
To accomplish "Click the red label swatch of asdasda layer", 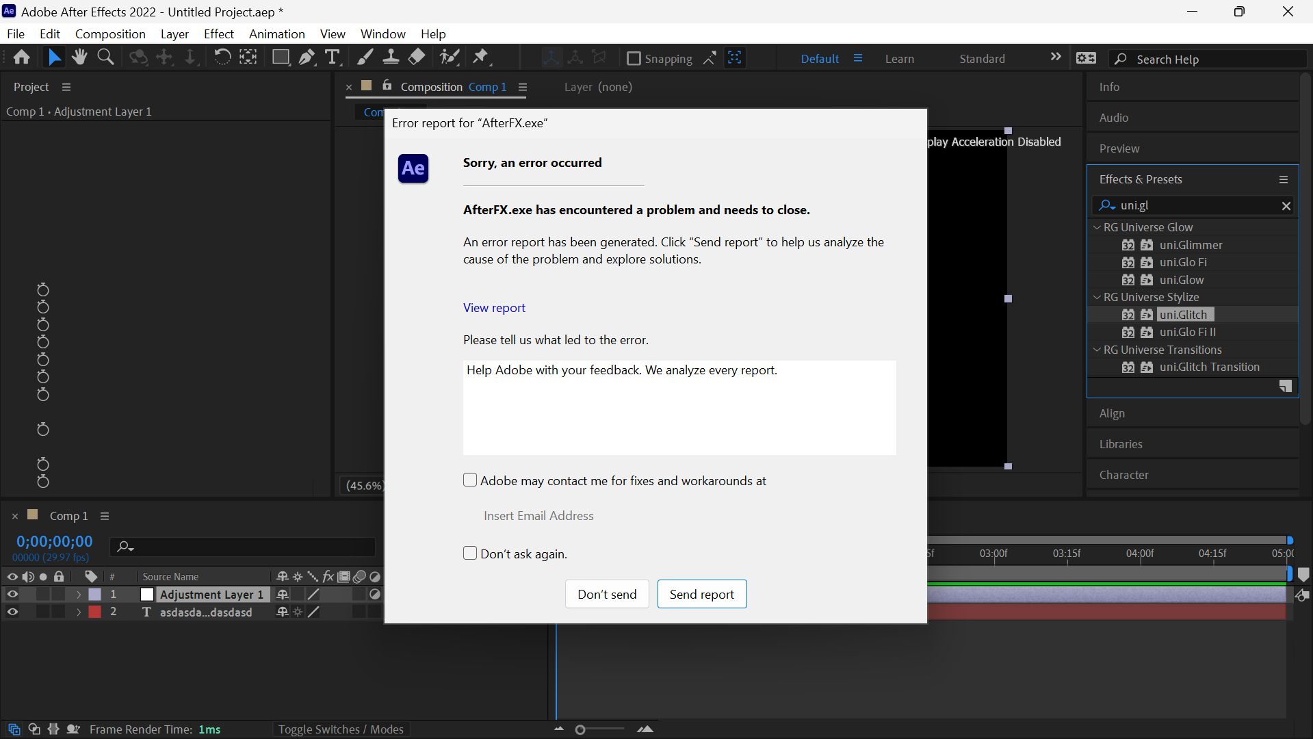I will (x=95, y=612).
